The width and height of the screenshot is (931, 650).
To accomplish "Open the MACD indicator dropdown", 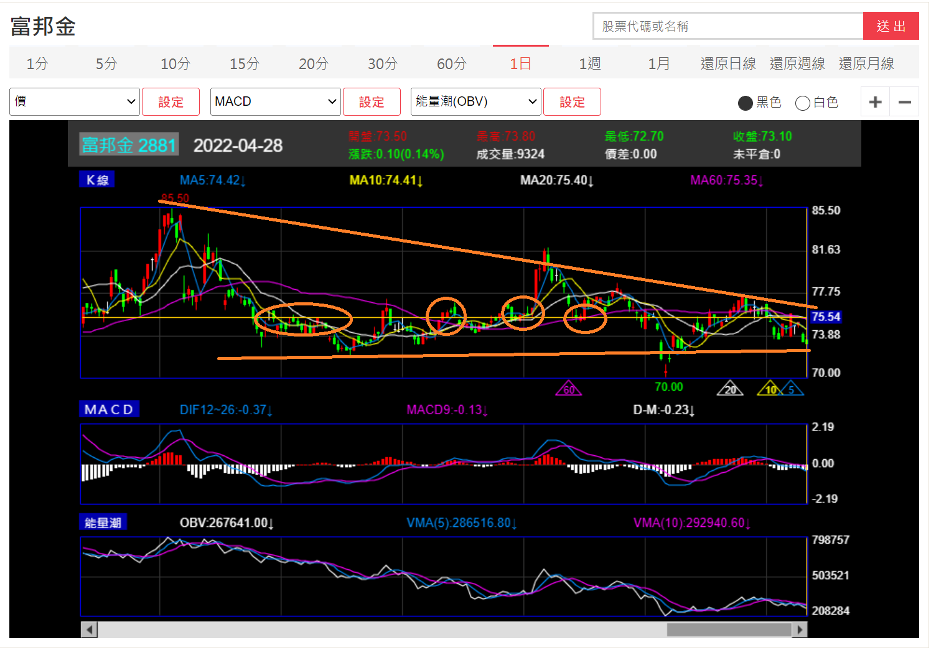I will (276, 101).
